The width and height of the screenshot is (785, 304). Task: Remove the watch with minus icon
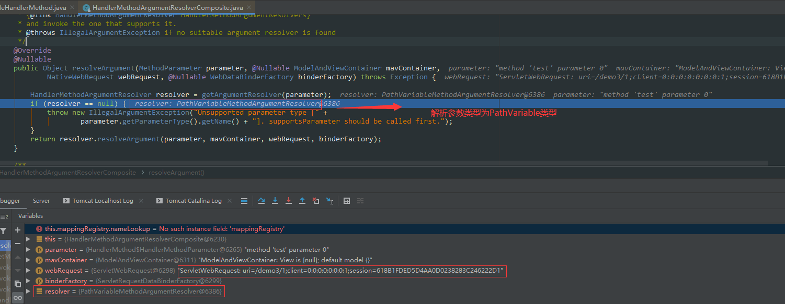[x=18, y=244]
